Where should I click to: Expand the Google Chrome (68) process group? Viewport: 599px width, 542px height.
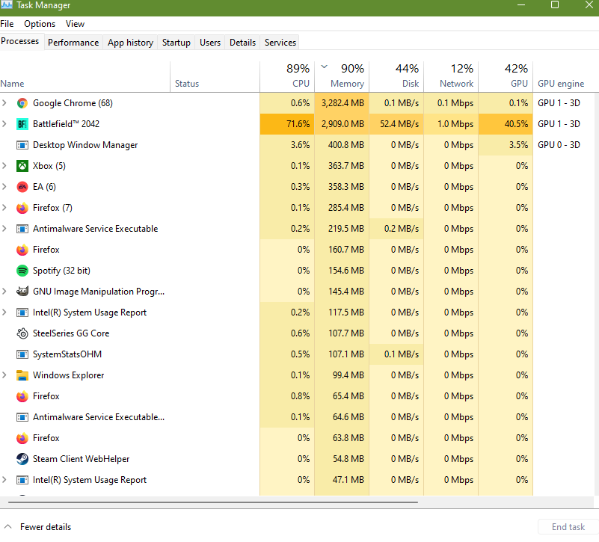coord(4,102)
